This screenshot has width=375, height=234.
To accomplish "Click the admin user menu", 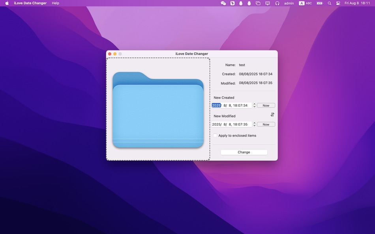I will pos(289,3).
